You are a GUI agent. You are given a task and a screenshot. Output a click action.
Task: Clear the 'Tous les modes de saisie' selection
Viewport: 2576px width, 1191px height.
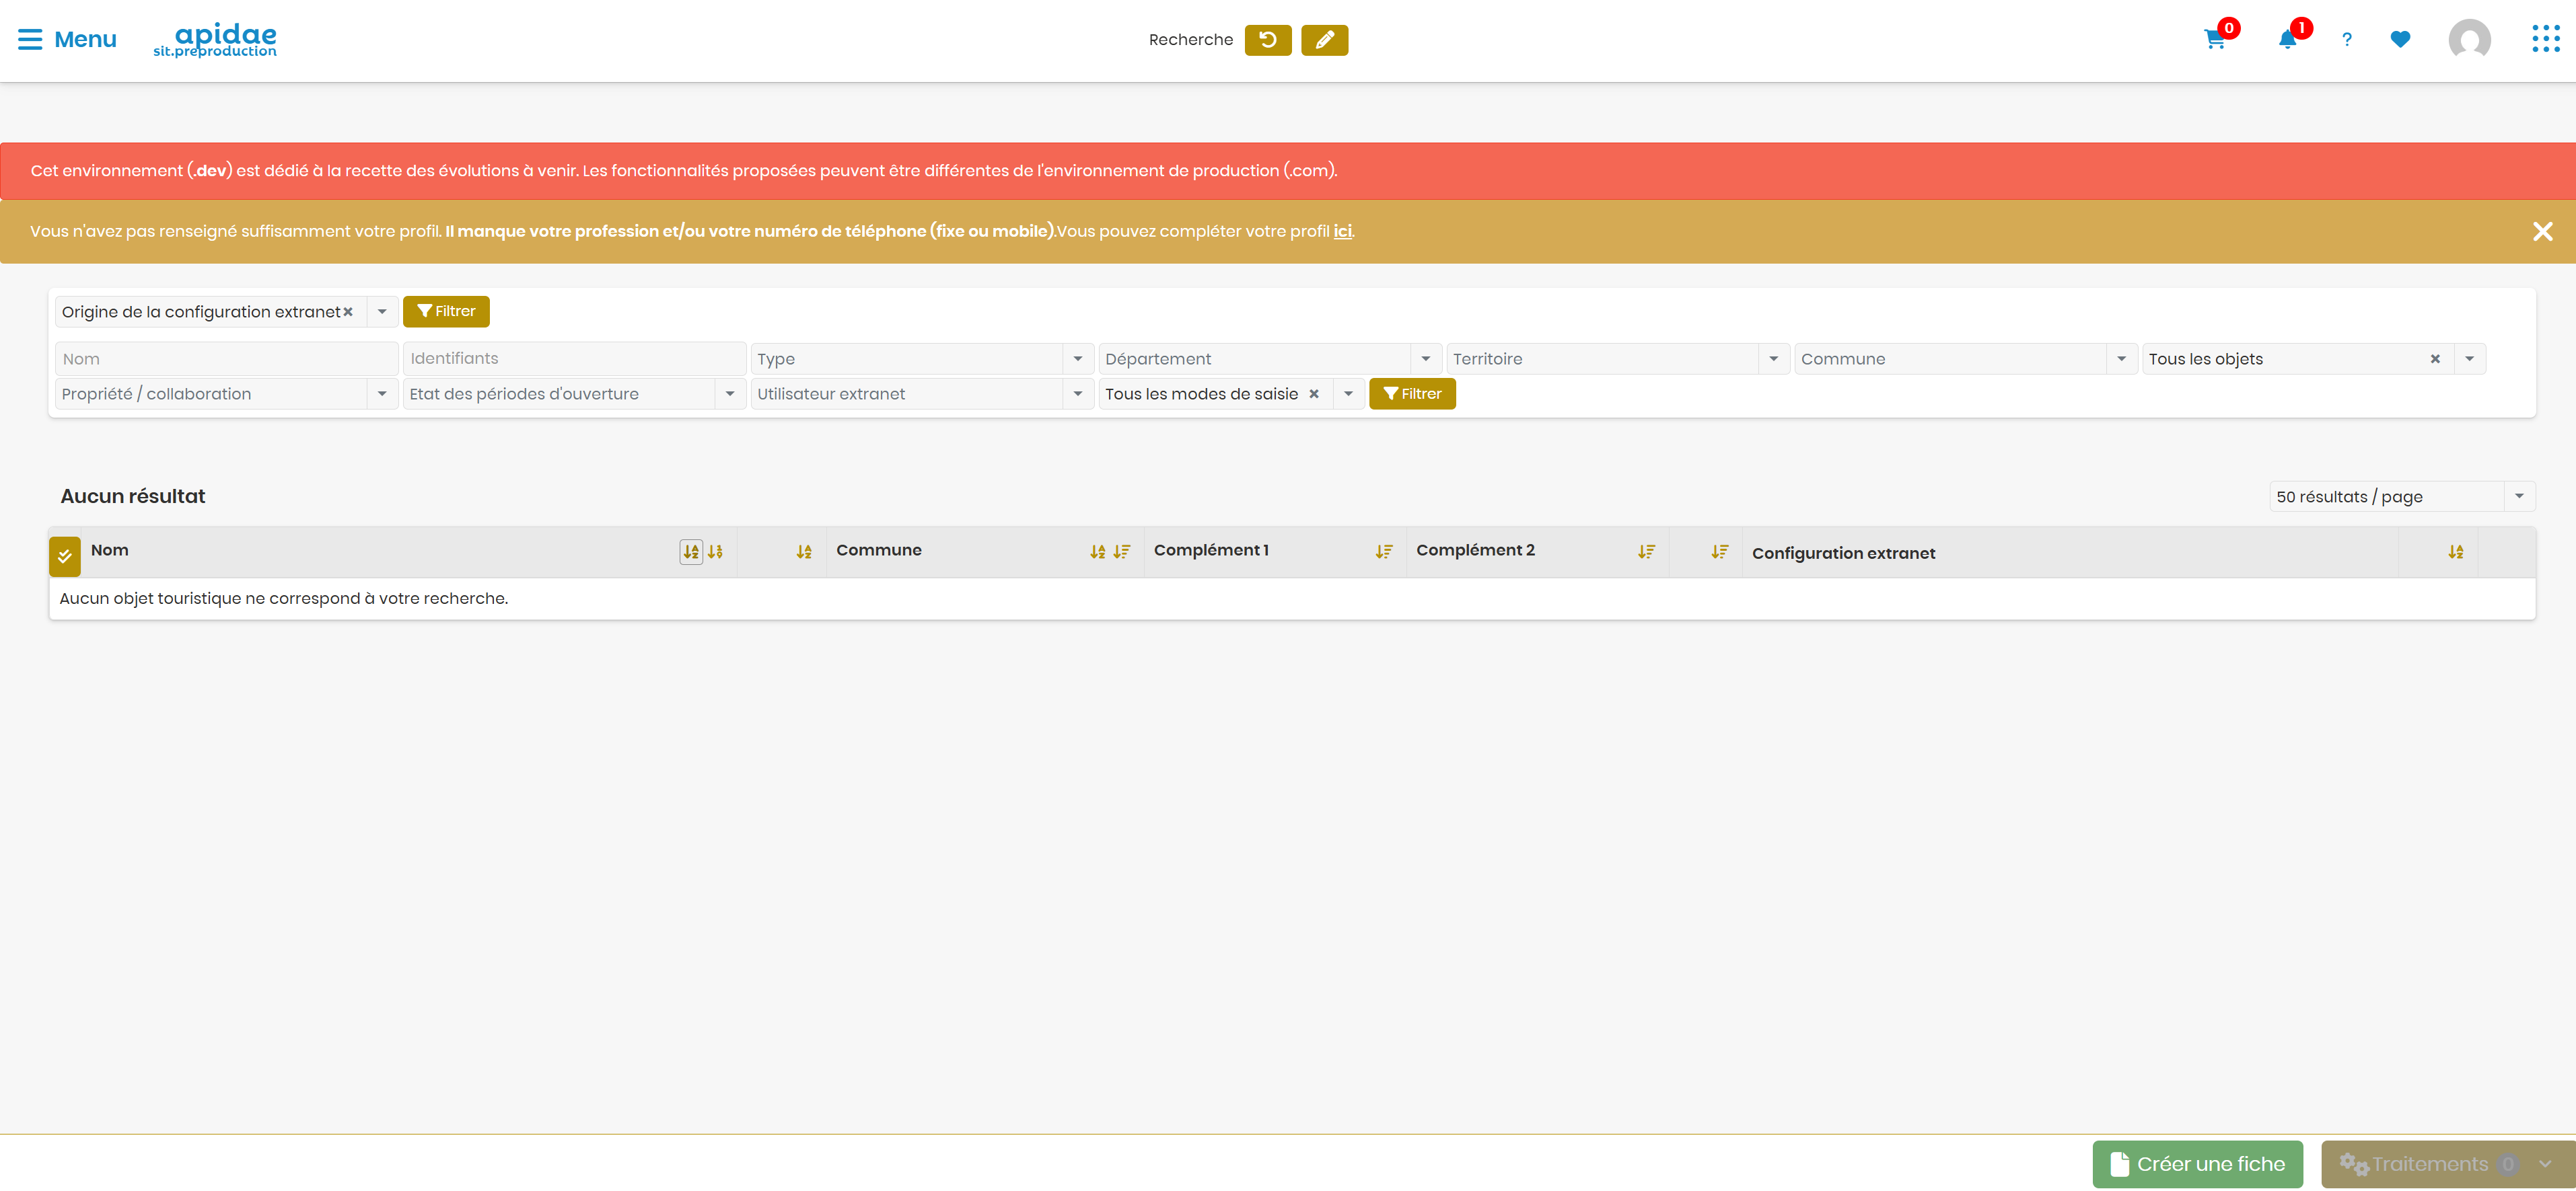1314,393
